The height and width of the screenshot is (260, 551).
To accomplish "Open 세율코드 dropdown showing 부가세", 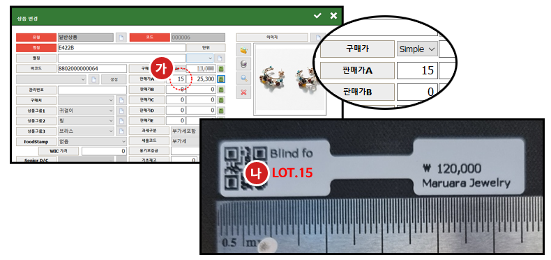I will [x=185, y=141].
